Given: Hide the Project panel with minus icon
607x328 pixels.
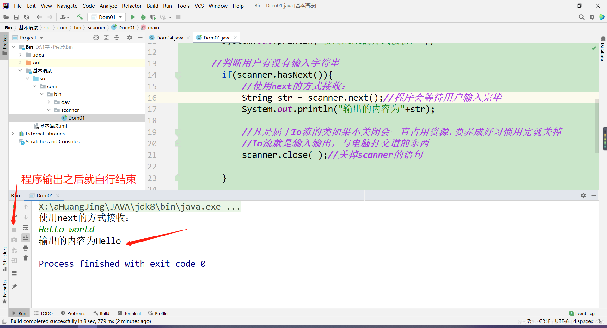Looking at the screenshot, I should [140, 38].
